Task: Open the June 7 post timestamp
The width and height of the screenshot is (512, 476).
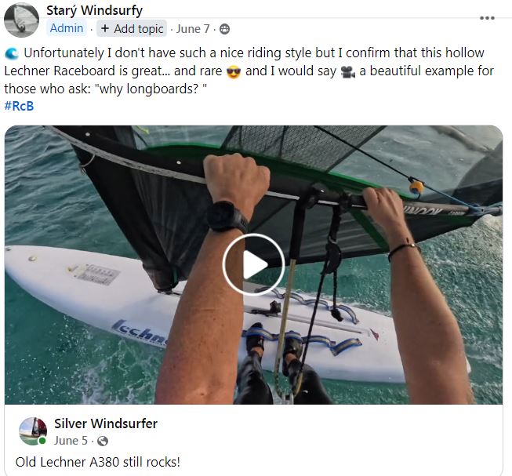Action: [x=193, y=29]
